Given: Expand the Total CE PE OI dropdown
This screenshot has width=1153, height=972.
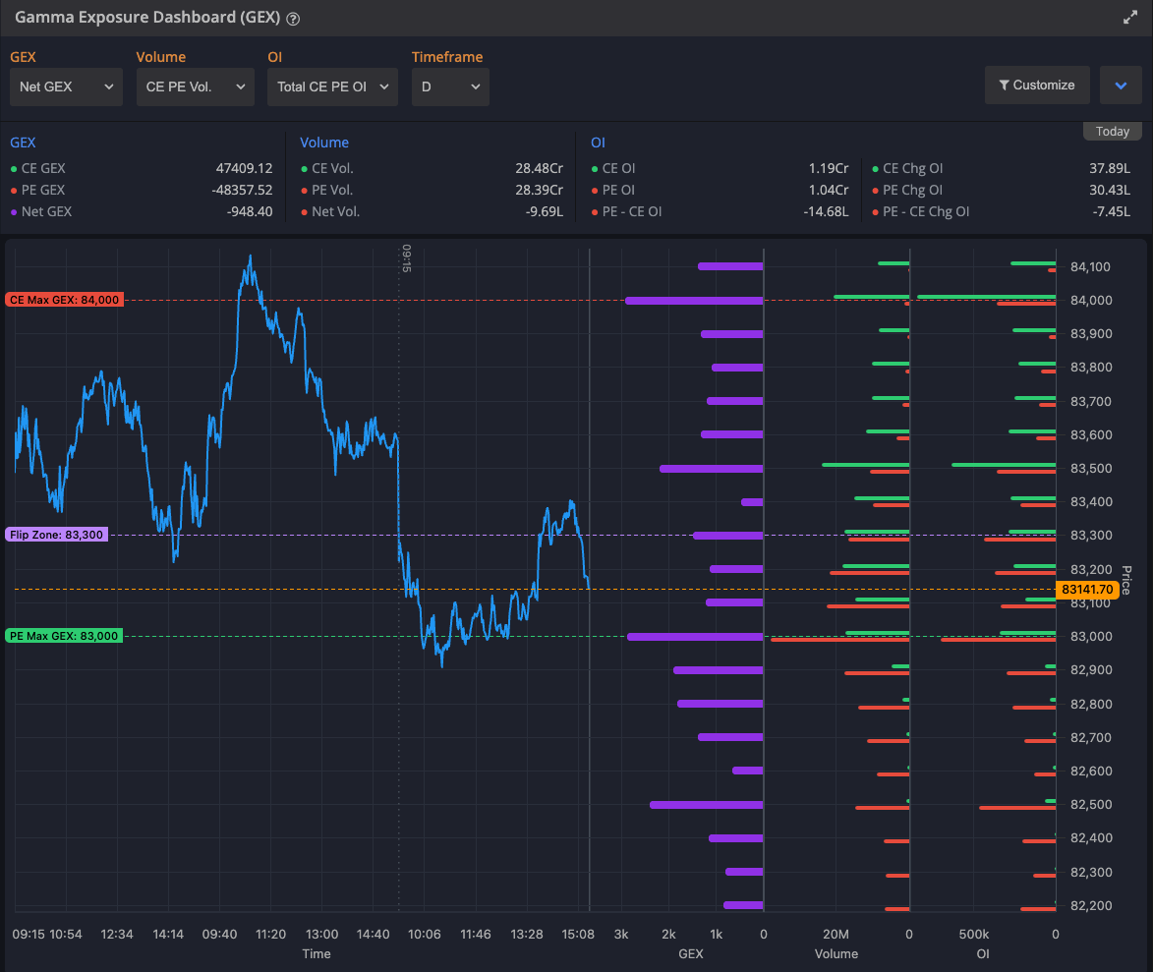Looking at the screenshot, I should tap(332, 86).
